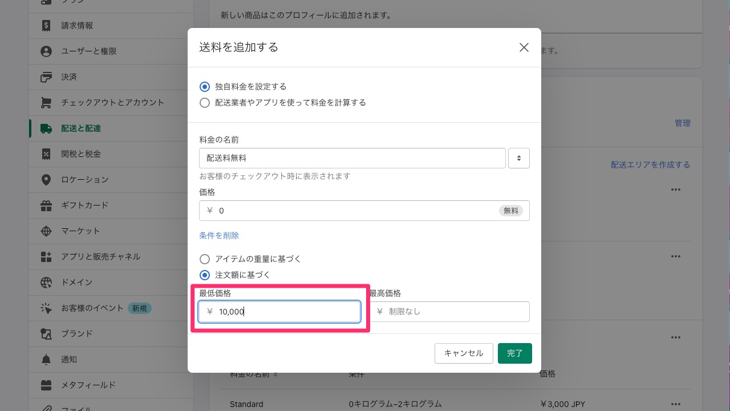Click the ユーザーと権限 person icon
Screen dimensions: 730x411
coord(46,51)
